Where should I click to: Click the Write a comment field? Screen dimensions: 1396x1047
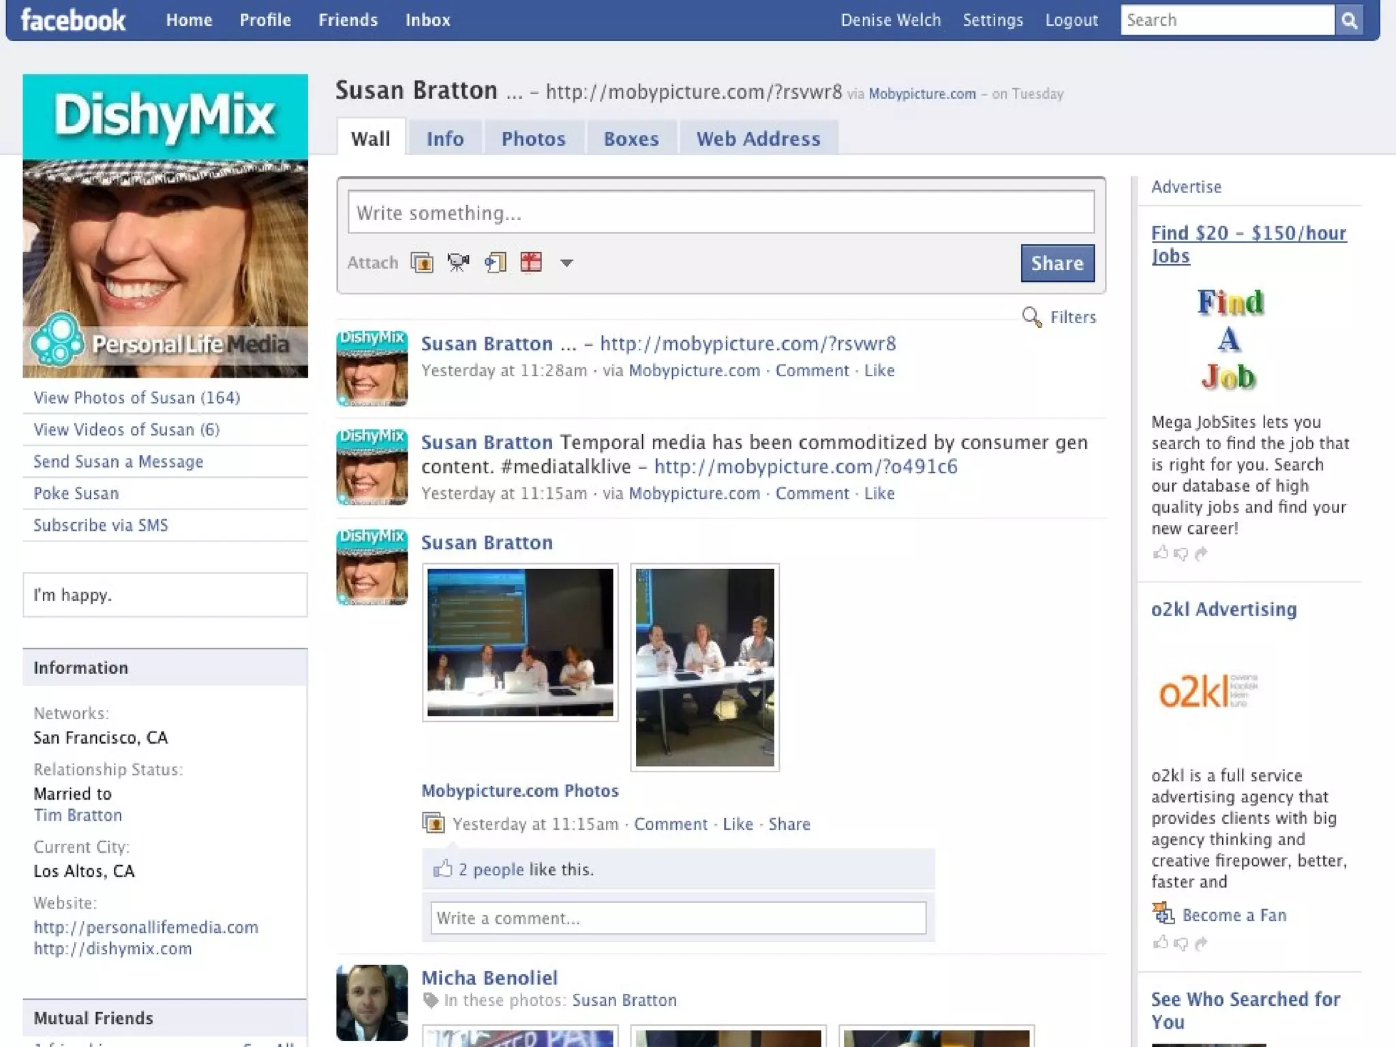tap(678, 918)
